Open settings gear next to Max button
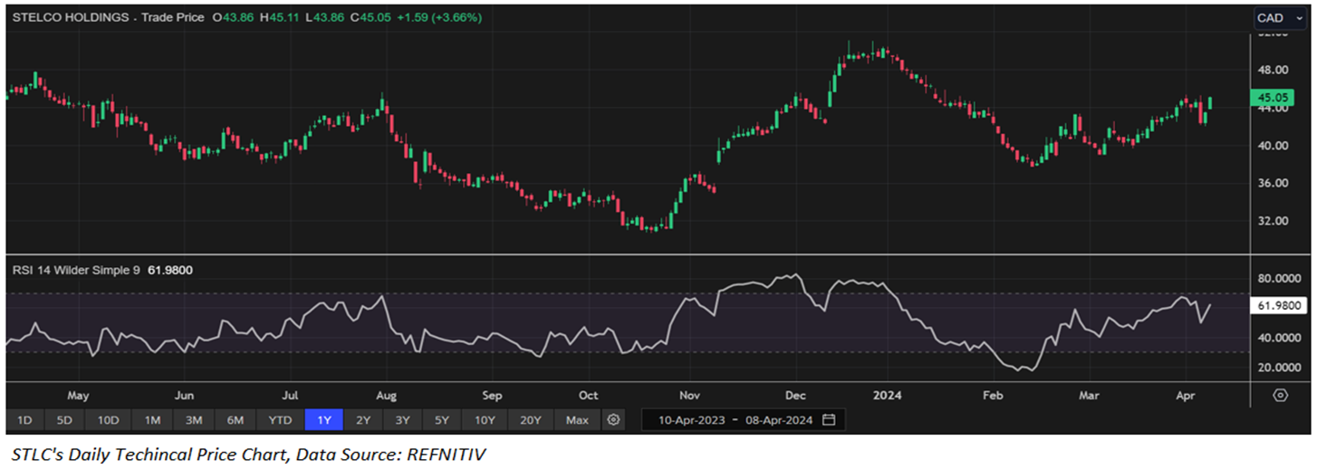This screenshot has height=470, width=1317. (x=614, y=420)
